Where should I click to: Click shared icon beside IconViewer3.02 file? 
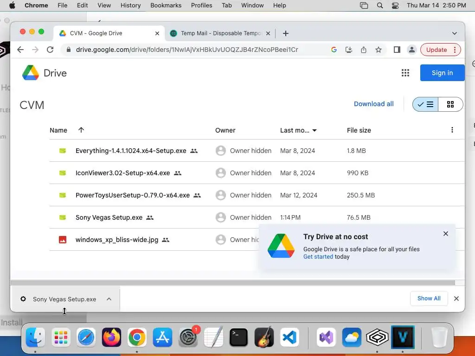(x=178, y=173)
